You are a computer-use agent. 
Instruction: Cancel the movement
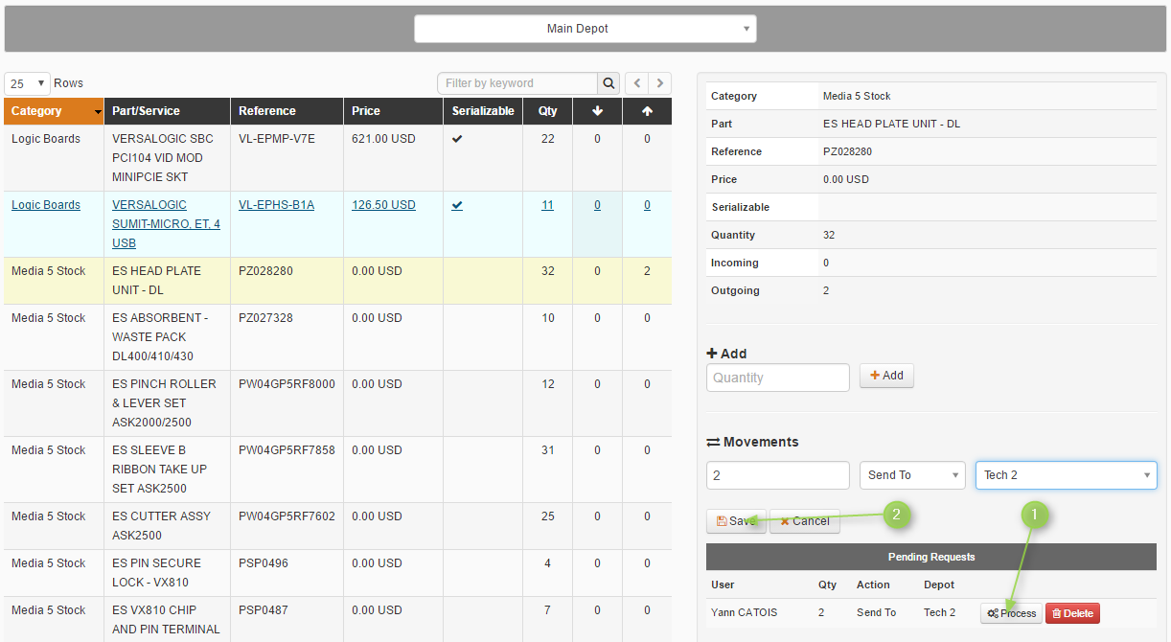(805, 521)
